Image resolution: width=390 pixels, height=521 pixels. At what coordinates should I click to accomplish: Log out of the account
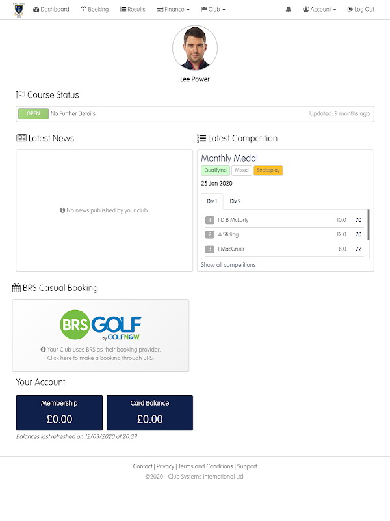pyautogui.click(x=361, y=10)
